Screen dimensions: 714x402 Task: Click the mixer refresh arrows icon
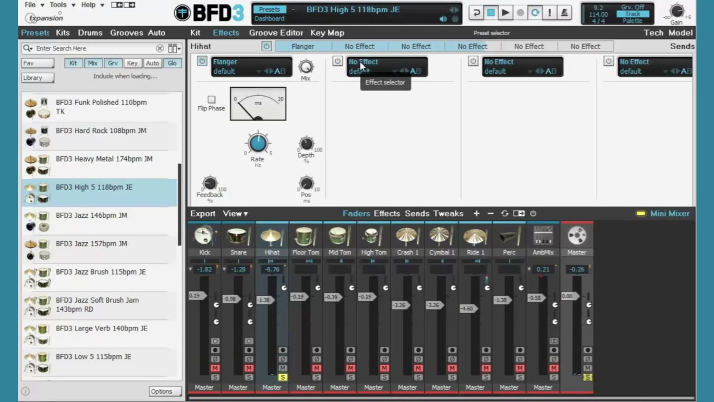tap(504, 213)
